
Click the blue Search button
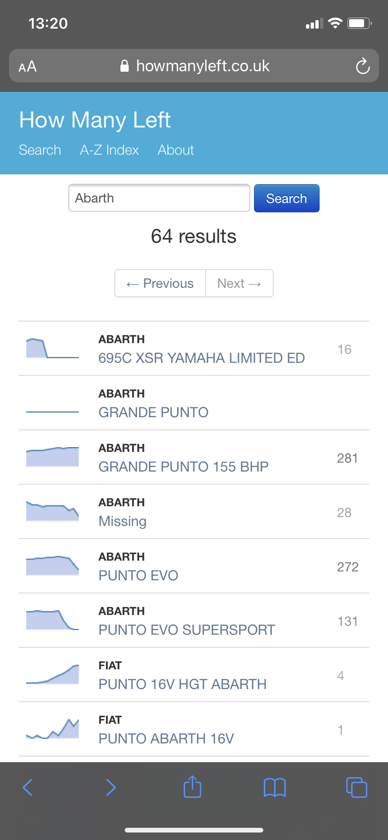point(286,198)
